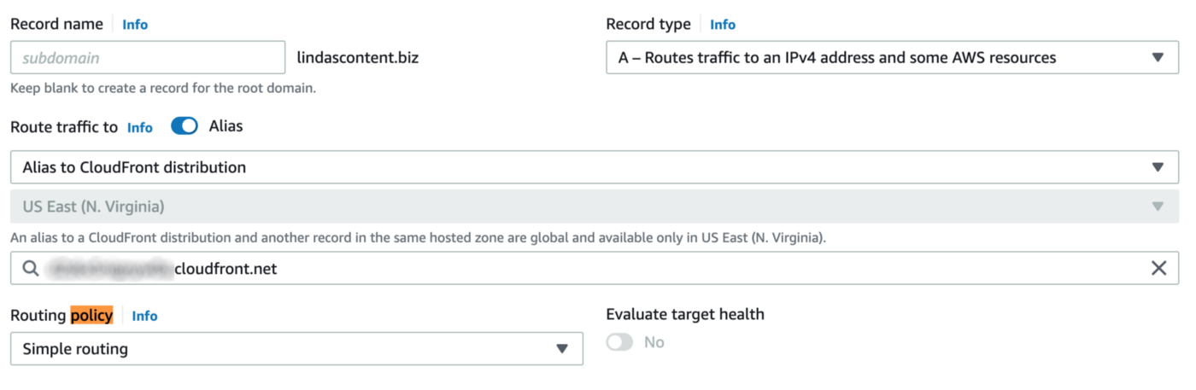Toggle Evaluate target health switch
This screenshot has width=1196, height=390.
tap(619, 342)
